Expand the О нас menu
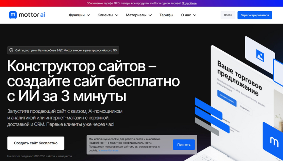 188,15
